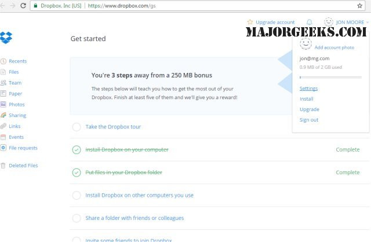
Task: Click the browser address bar URL
Action: [122, 6]
